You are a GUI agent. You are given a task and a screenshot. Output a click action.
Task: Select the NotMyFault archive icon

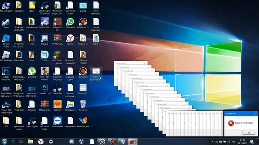point(57,39)
